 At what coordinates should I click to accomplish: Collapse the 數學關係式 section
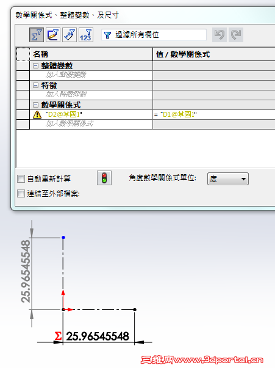click(x=35, y=105)
